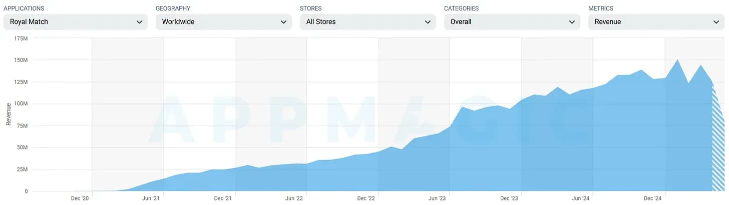Click the Dec '23 x-axis label
Screen dimensions: 729x205
coord(509,198)
